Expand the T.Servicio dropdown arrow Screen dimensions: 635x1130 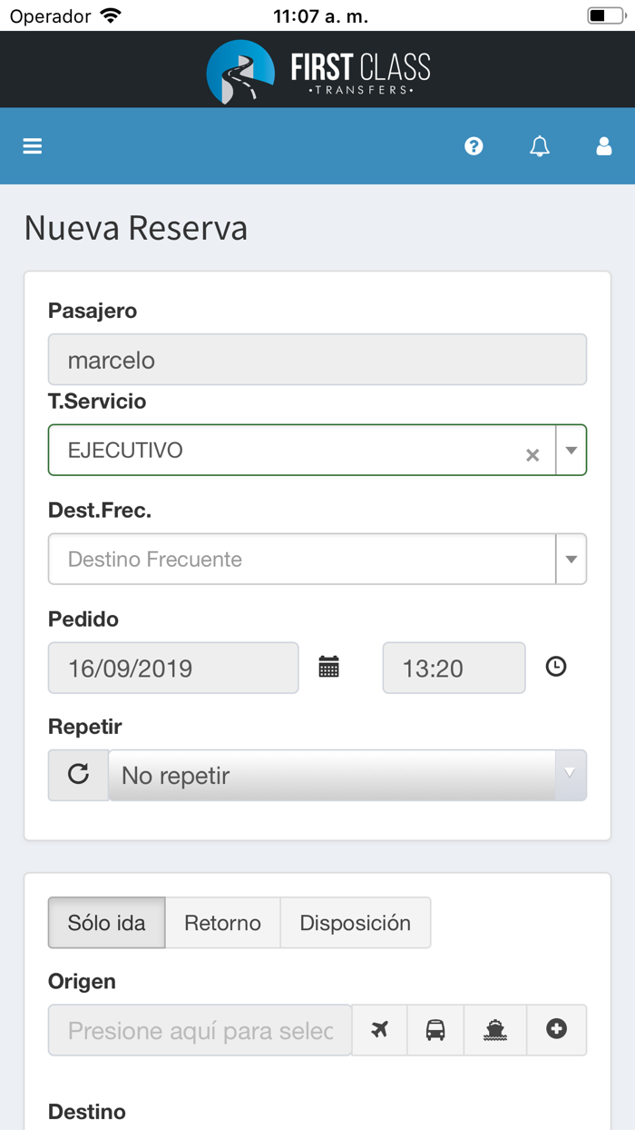(x=571, y=450)
